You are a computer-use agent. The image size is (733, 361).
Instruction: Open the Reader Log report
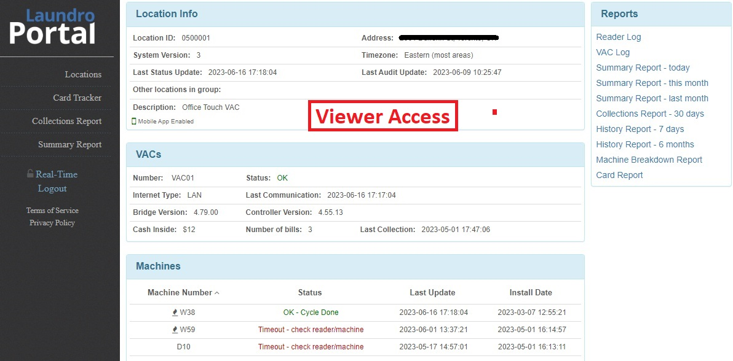click(x=619, y=37)
